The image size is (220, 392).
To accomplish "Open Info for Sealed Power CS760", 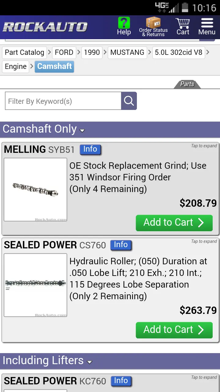I will [x=121, y=245].
